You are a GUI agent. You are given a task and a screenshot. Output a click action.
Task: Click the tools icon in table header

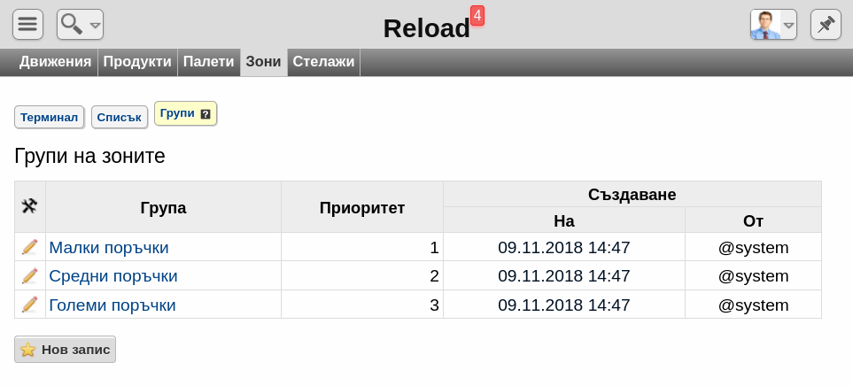(x=29, y=206)
